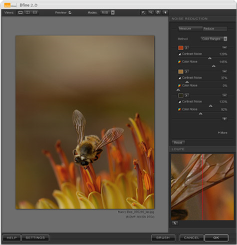Confirm with the OK button
Image resolution: width=237 pixels, height=245 pixels.
click(x=216, y=238)
